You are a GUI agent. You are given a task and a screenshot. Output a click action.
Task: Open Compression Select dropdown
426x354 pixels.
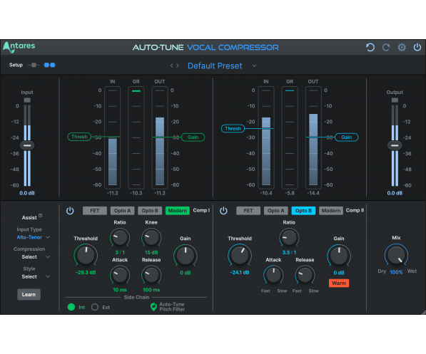click(x=36, y=256)
